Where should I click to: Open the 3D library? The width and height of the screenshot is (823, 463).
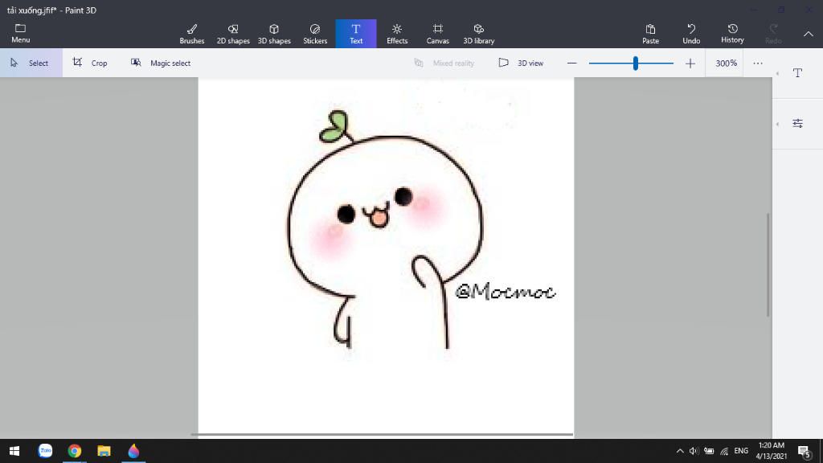(x=479, y=34)
